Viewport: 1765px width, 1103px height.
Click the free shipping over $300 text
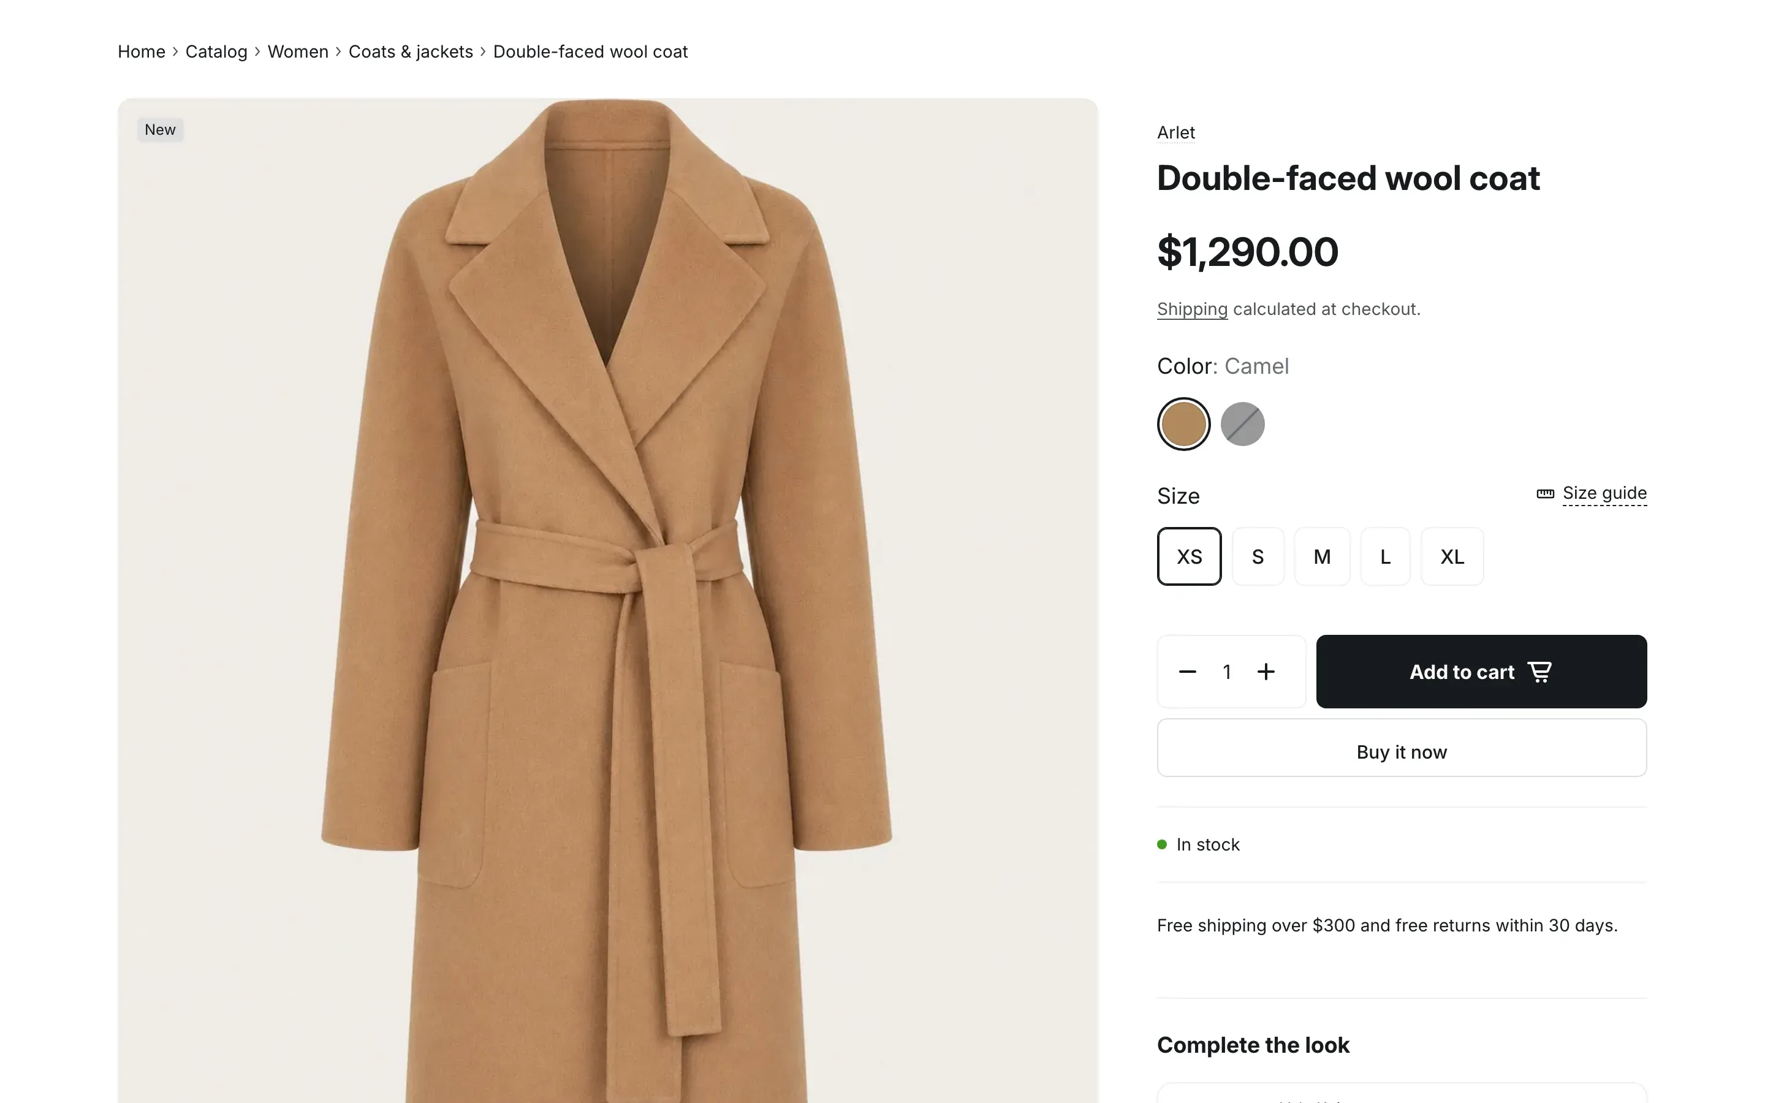[1387, 926]
